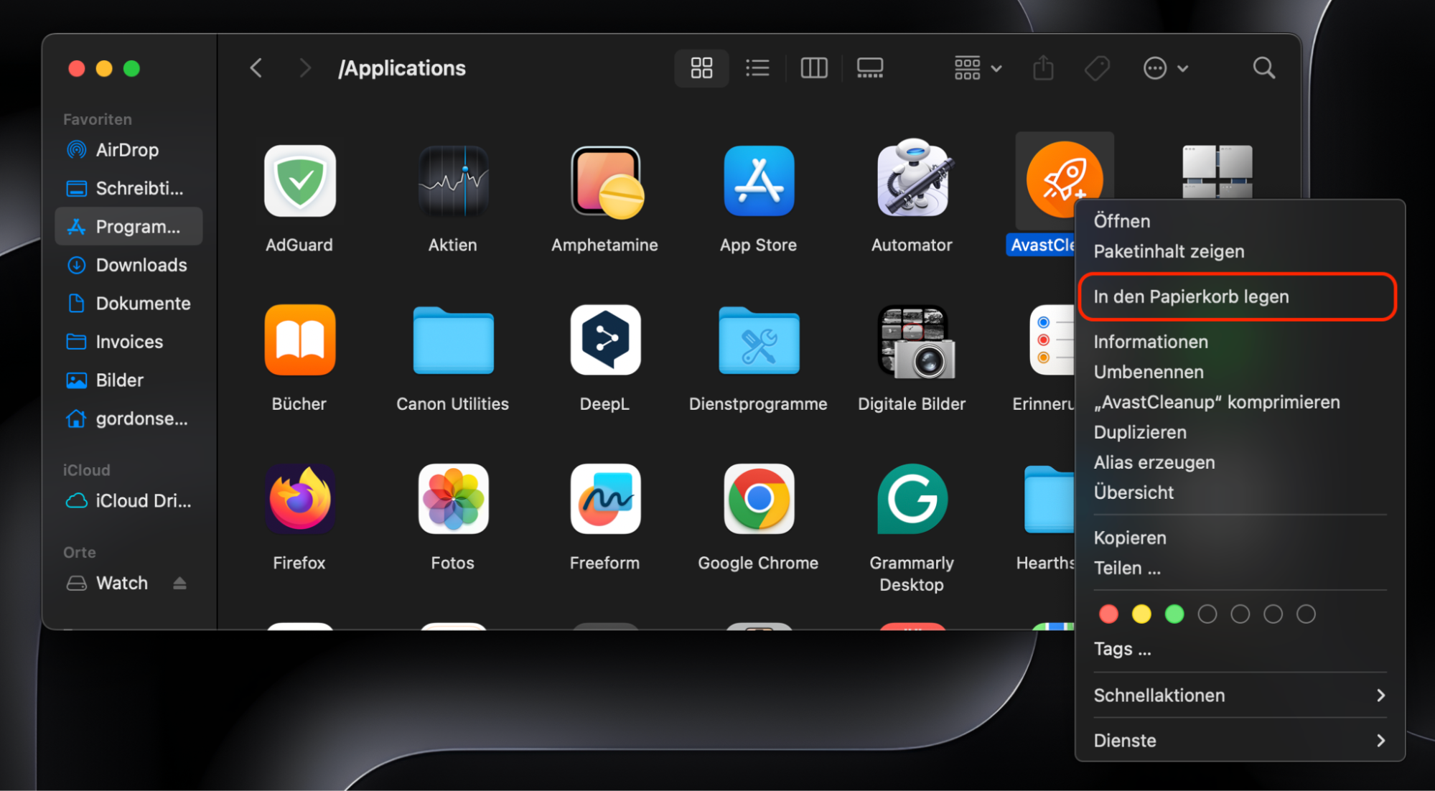Click the Firefox app icon
The width and height of the screenshot is (1435, 791).
click(300, 499)
